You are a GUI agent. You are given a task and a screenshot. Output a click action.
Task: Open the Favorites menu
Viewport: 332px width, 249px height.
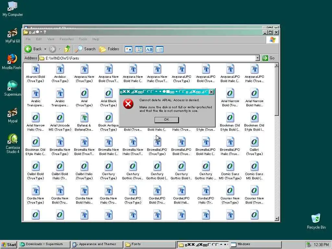pyautogui.click(x=66, y=39)
